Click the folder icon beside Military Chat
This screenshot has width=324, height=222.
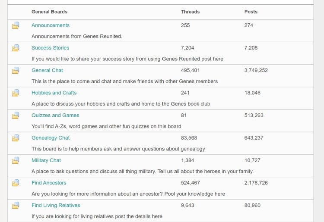tap(16, 160)
